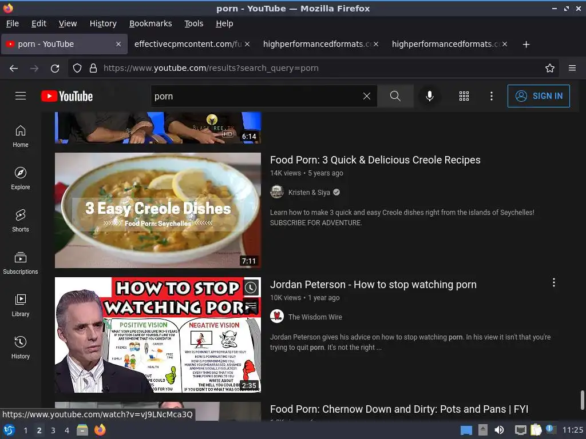Switch to workspace 1 in taskbar
Image resolution: width=586 pixels, height=439 pixels.
pyautogui.click(x=25, y=430)
